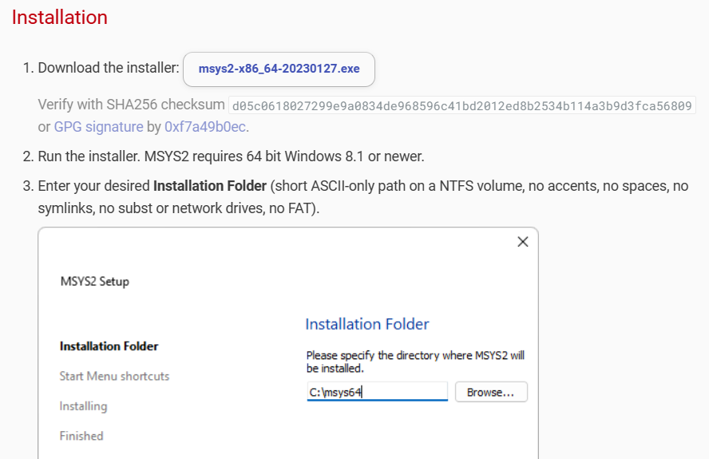
Task: Focus the C:\msys64 installation path field
Action: (377, 392)
